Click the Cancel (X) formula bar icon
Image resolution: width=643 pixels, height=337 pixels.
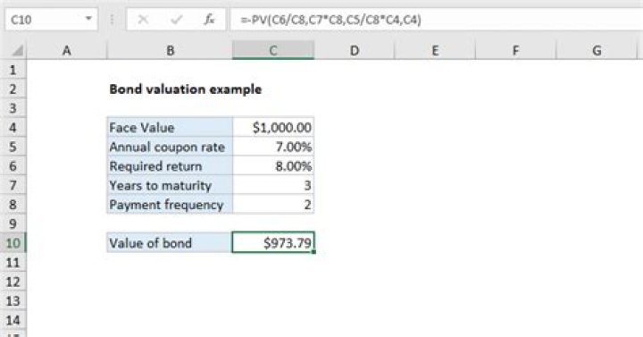tap(143, 20)
